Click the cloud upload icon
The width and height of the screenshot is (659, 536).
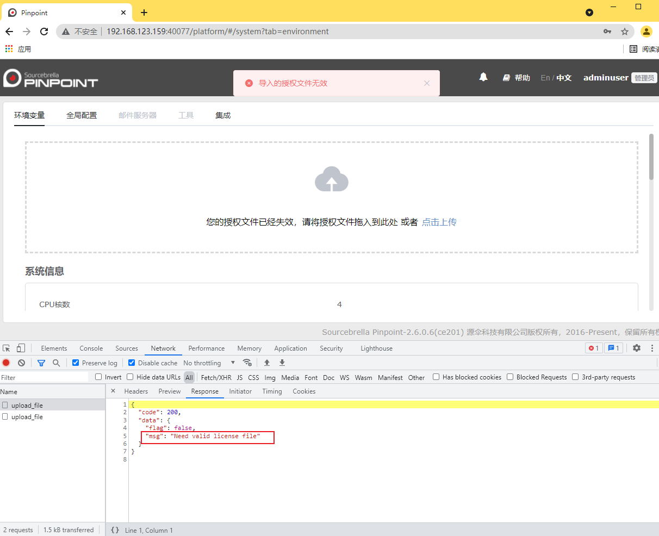click(331, 180)
